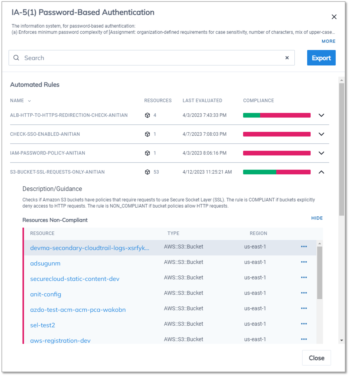Expand the CHECK-SSO-ENABLED-ANITIAN rule chevron
Screen dimensions: 349x376
[x=321, y=134]
